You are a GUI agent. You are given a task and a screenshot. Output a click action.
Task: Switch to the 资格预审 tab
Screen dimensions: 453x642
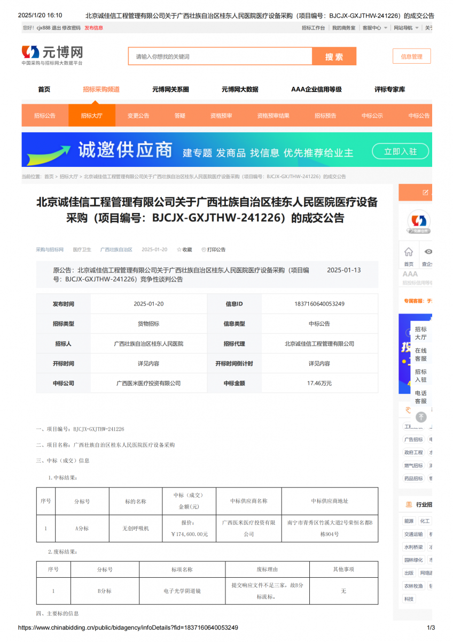click(x=221, y=116)
